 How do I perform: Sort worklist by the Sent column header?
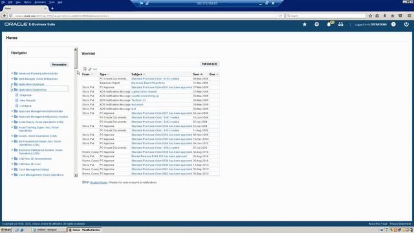196,74
